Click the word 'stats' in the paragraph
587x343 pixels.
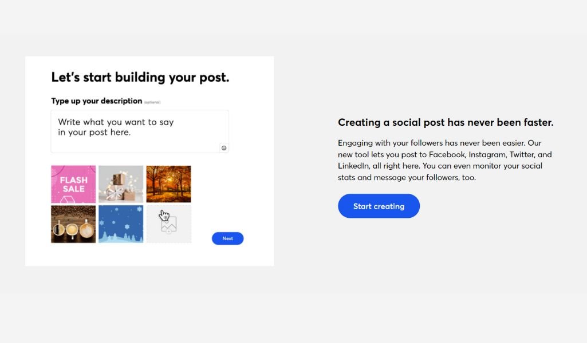(346, 178)
